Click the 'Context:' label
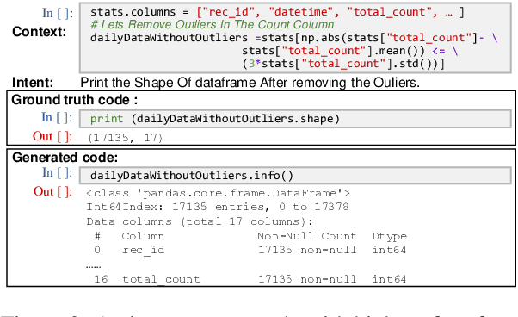This screenshot has width=518, height=317. [40, 32]
